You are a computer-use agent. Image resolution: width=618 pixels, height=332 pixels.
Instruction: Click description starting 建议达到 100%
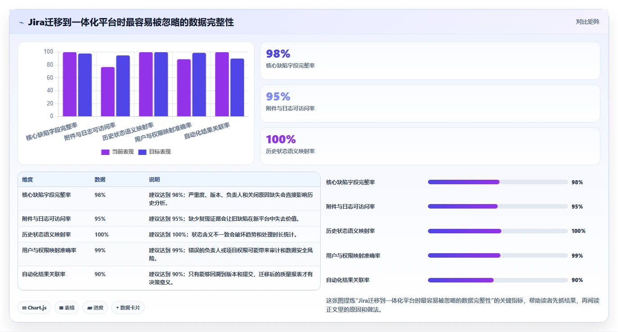pos(223,235)
